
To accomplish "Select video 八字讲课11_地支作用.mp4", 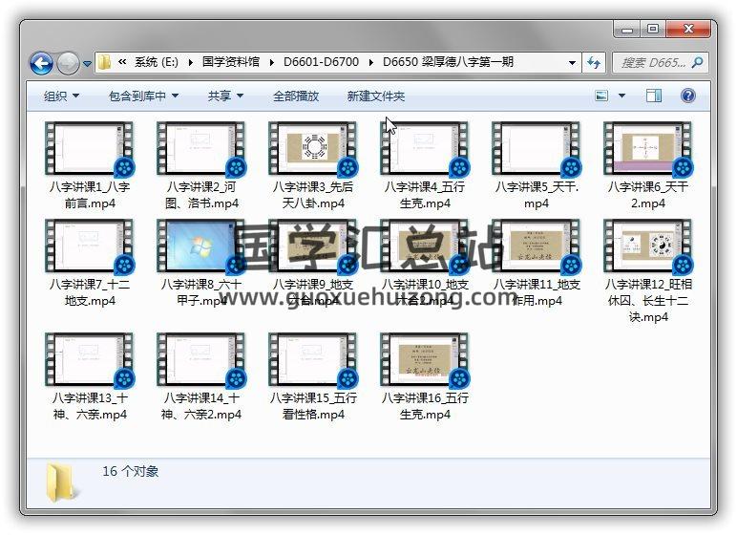I will coord(537,263).
